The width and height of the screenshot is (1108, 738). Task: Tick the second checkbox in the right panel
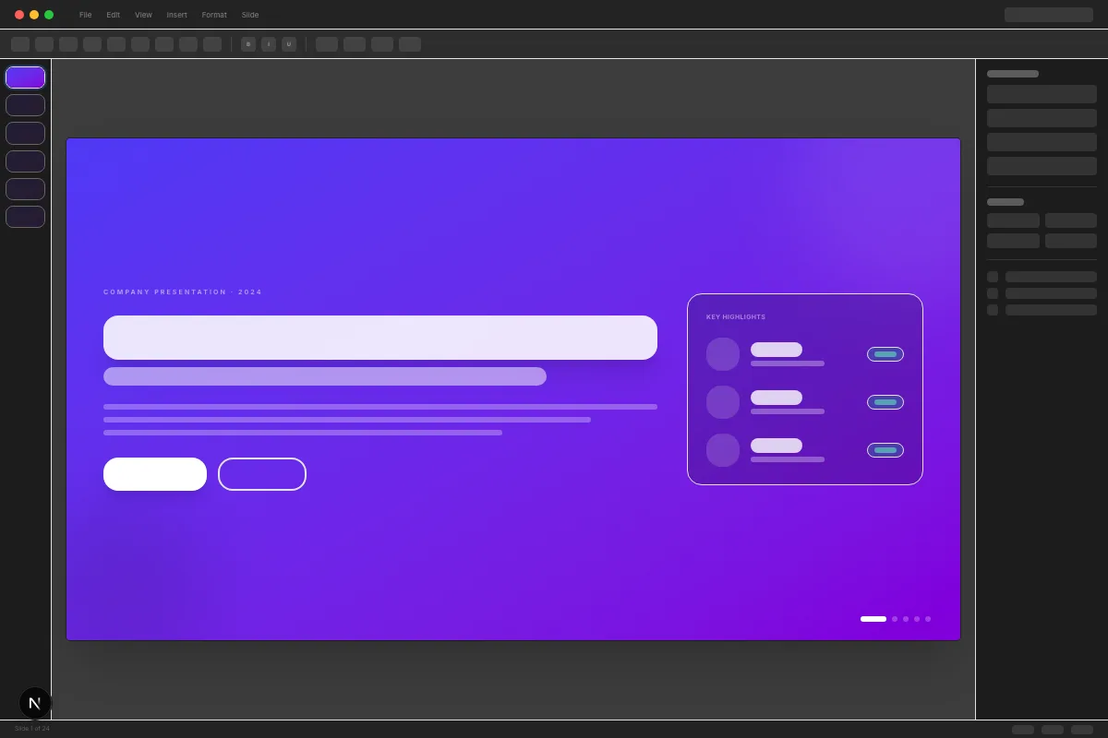[993, 293]
